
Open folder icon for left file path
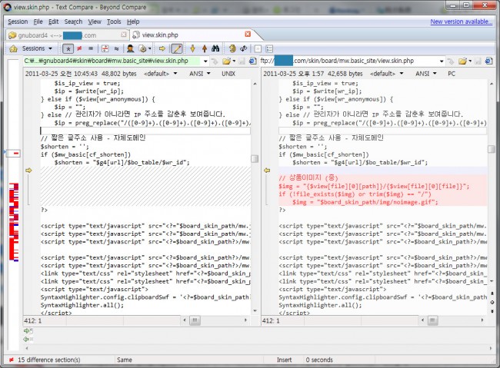[x=227, y=61]
